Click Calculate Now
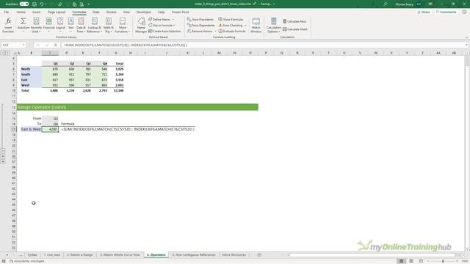 tap(294, 21)
